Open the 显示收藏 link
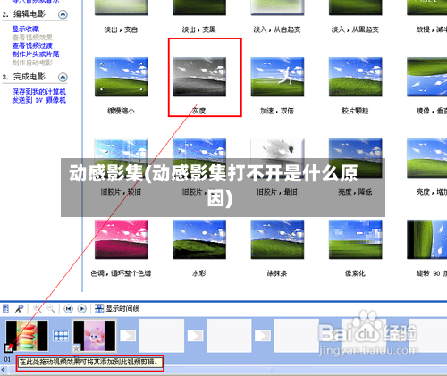Screen dimensions: 447x376 (26, 29)
